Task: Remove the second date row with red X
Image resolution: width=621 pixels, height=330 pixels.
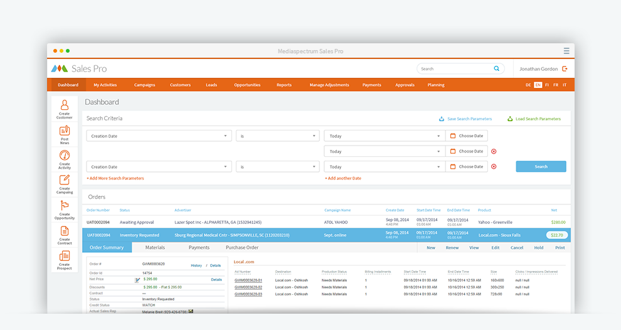Action: [494, 151]
